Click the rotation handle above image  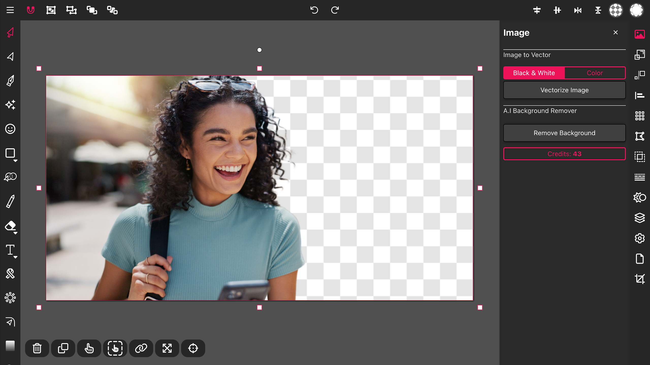click(x=259, y=50)
